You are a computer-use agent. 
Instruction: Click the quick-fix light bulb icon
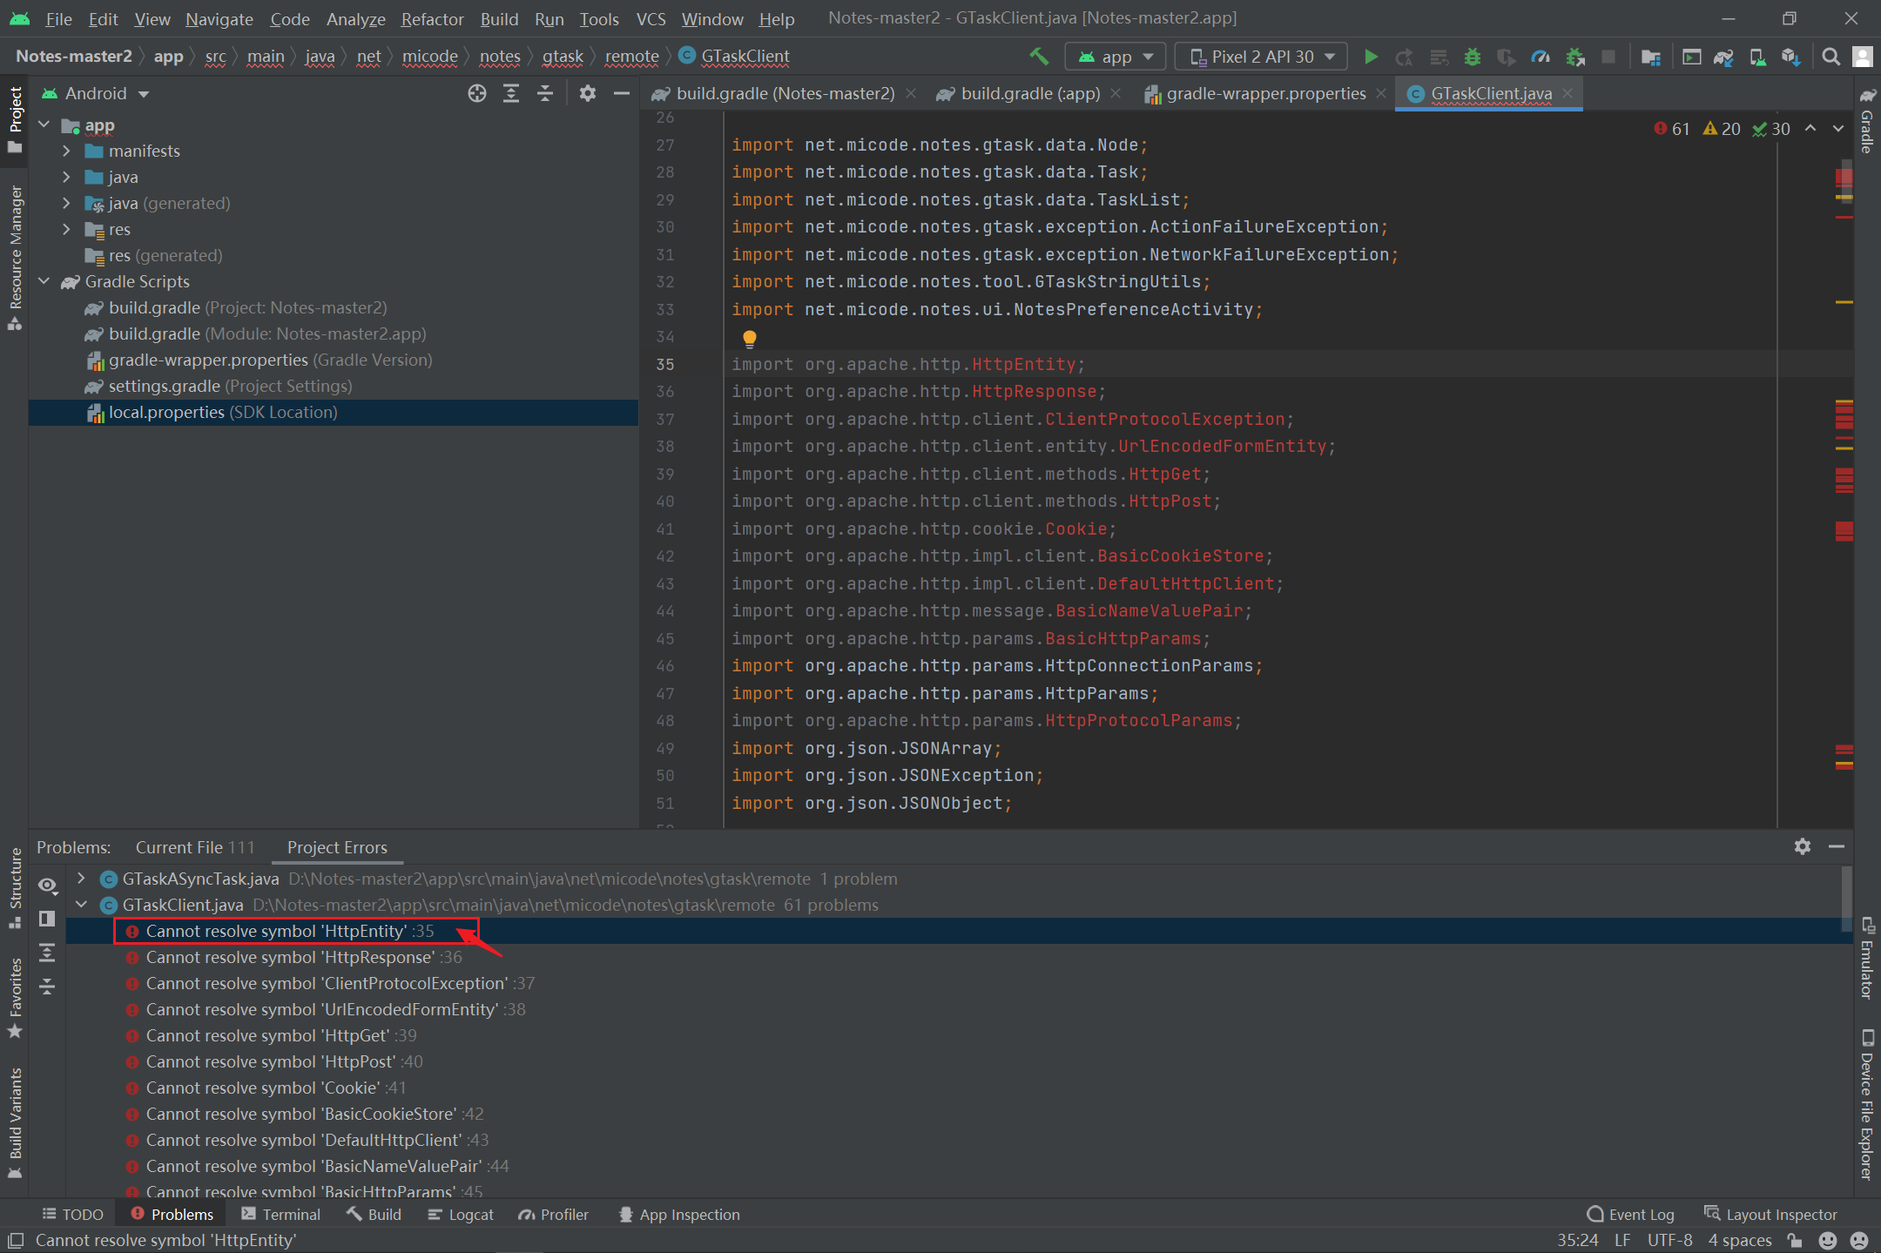pos(749,339)
